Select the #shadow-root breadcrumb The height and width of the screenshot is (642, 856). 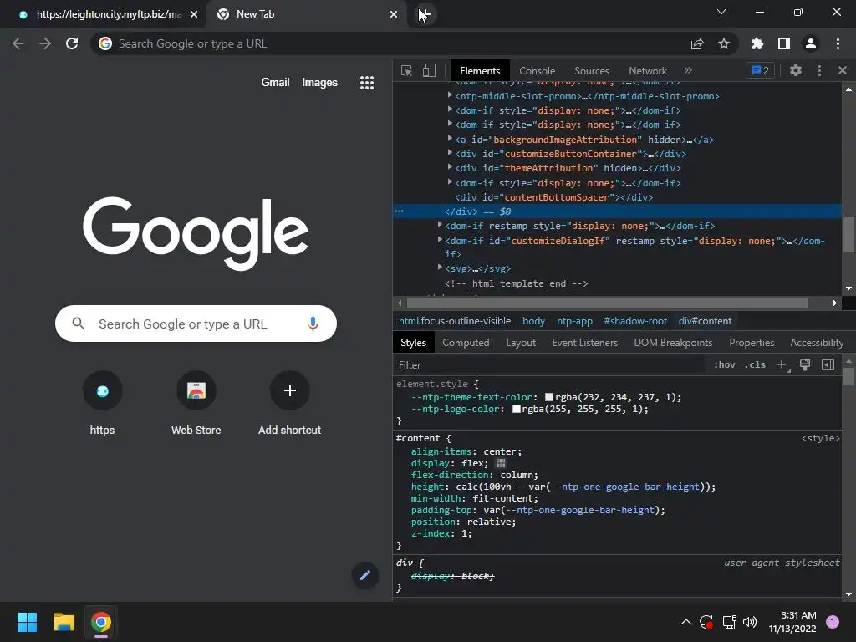pyautogui.click(x=635, y=321)
